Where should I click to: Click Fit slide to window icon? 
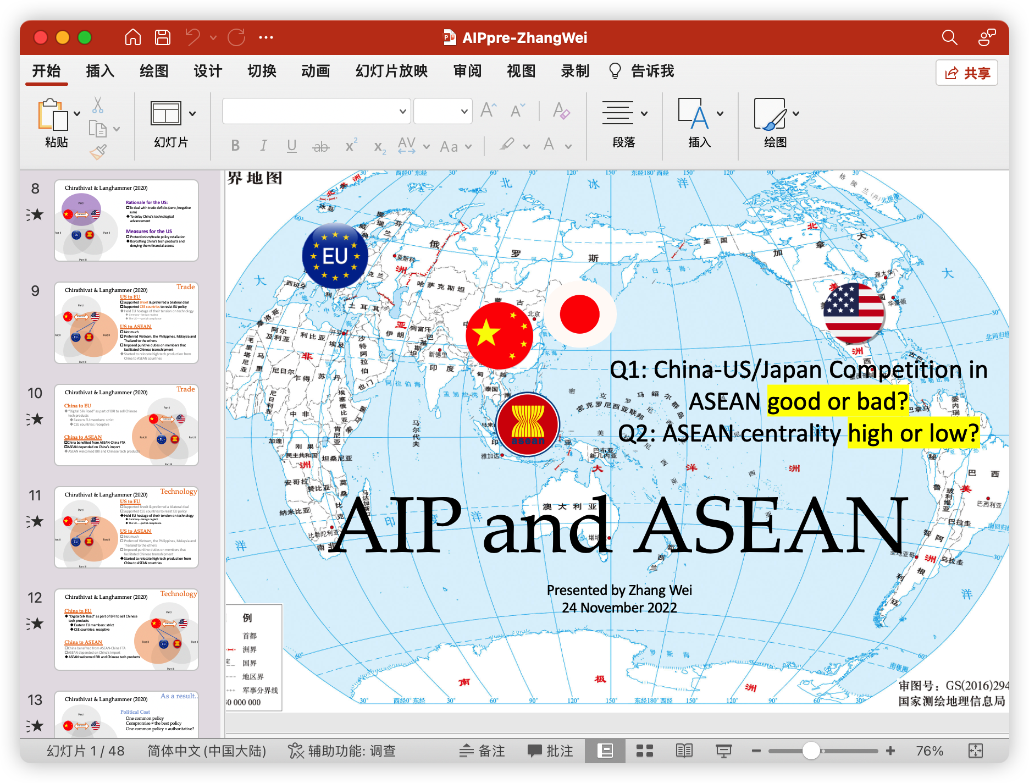click(976, 751)
